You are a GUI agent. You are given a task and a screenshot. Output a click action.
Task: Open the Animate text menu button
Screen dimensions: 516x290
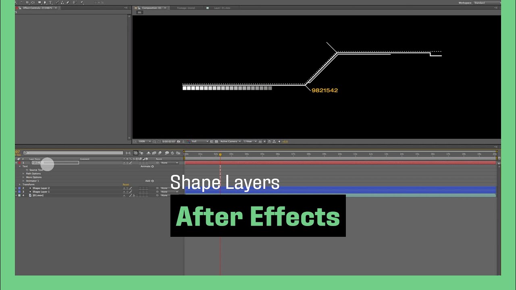tap(152, 166)
